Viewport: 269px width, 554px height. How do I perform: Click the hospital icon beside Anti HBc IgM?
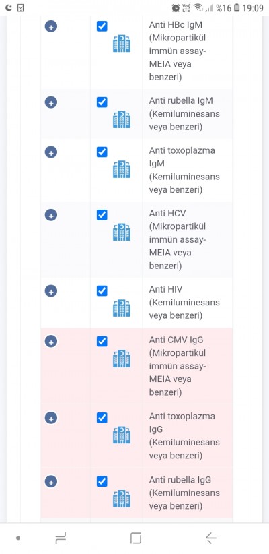122,43
